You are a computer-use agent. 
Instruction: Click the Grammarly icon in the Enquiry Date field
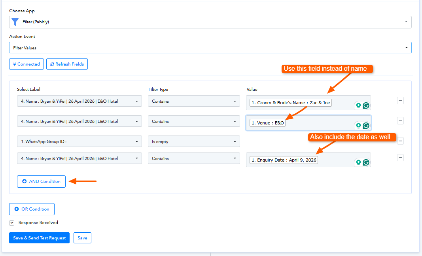tap(366, 162)
